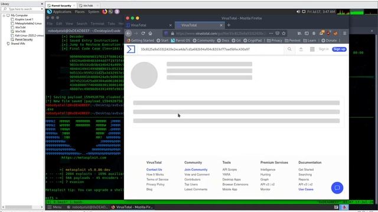Select Win7x64 in the library tree
This screenshot has height=212, width=378.
pos(20,28)
